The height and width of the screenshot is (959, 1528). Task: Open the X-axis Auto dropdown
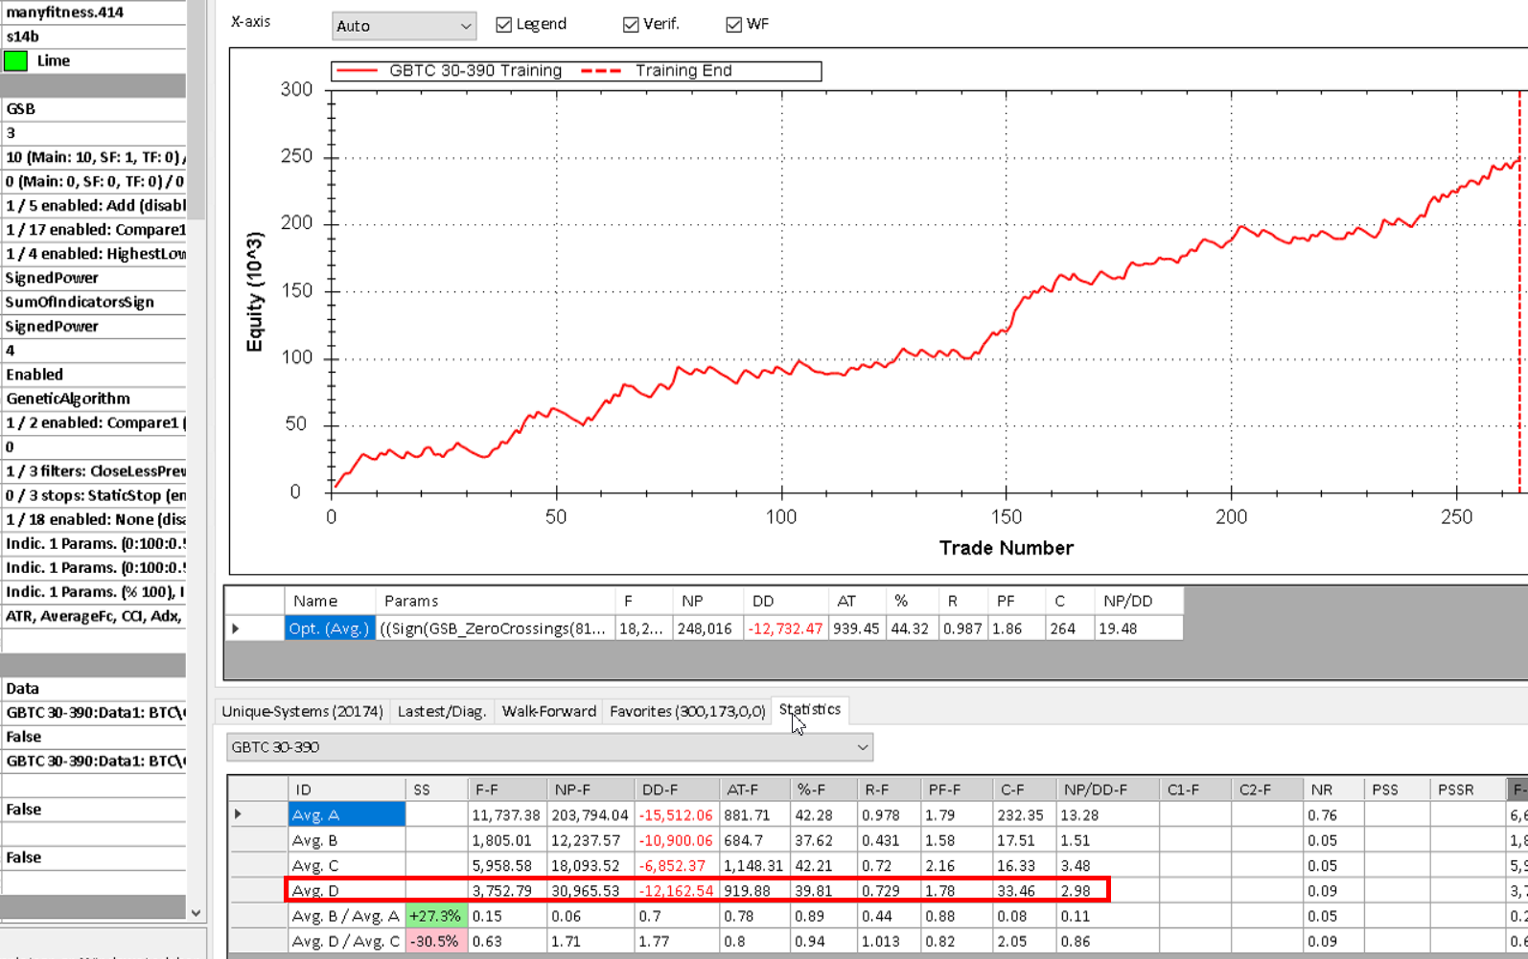pos(404,26)
